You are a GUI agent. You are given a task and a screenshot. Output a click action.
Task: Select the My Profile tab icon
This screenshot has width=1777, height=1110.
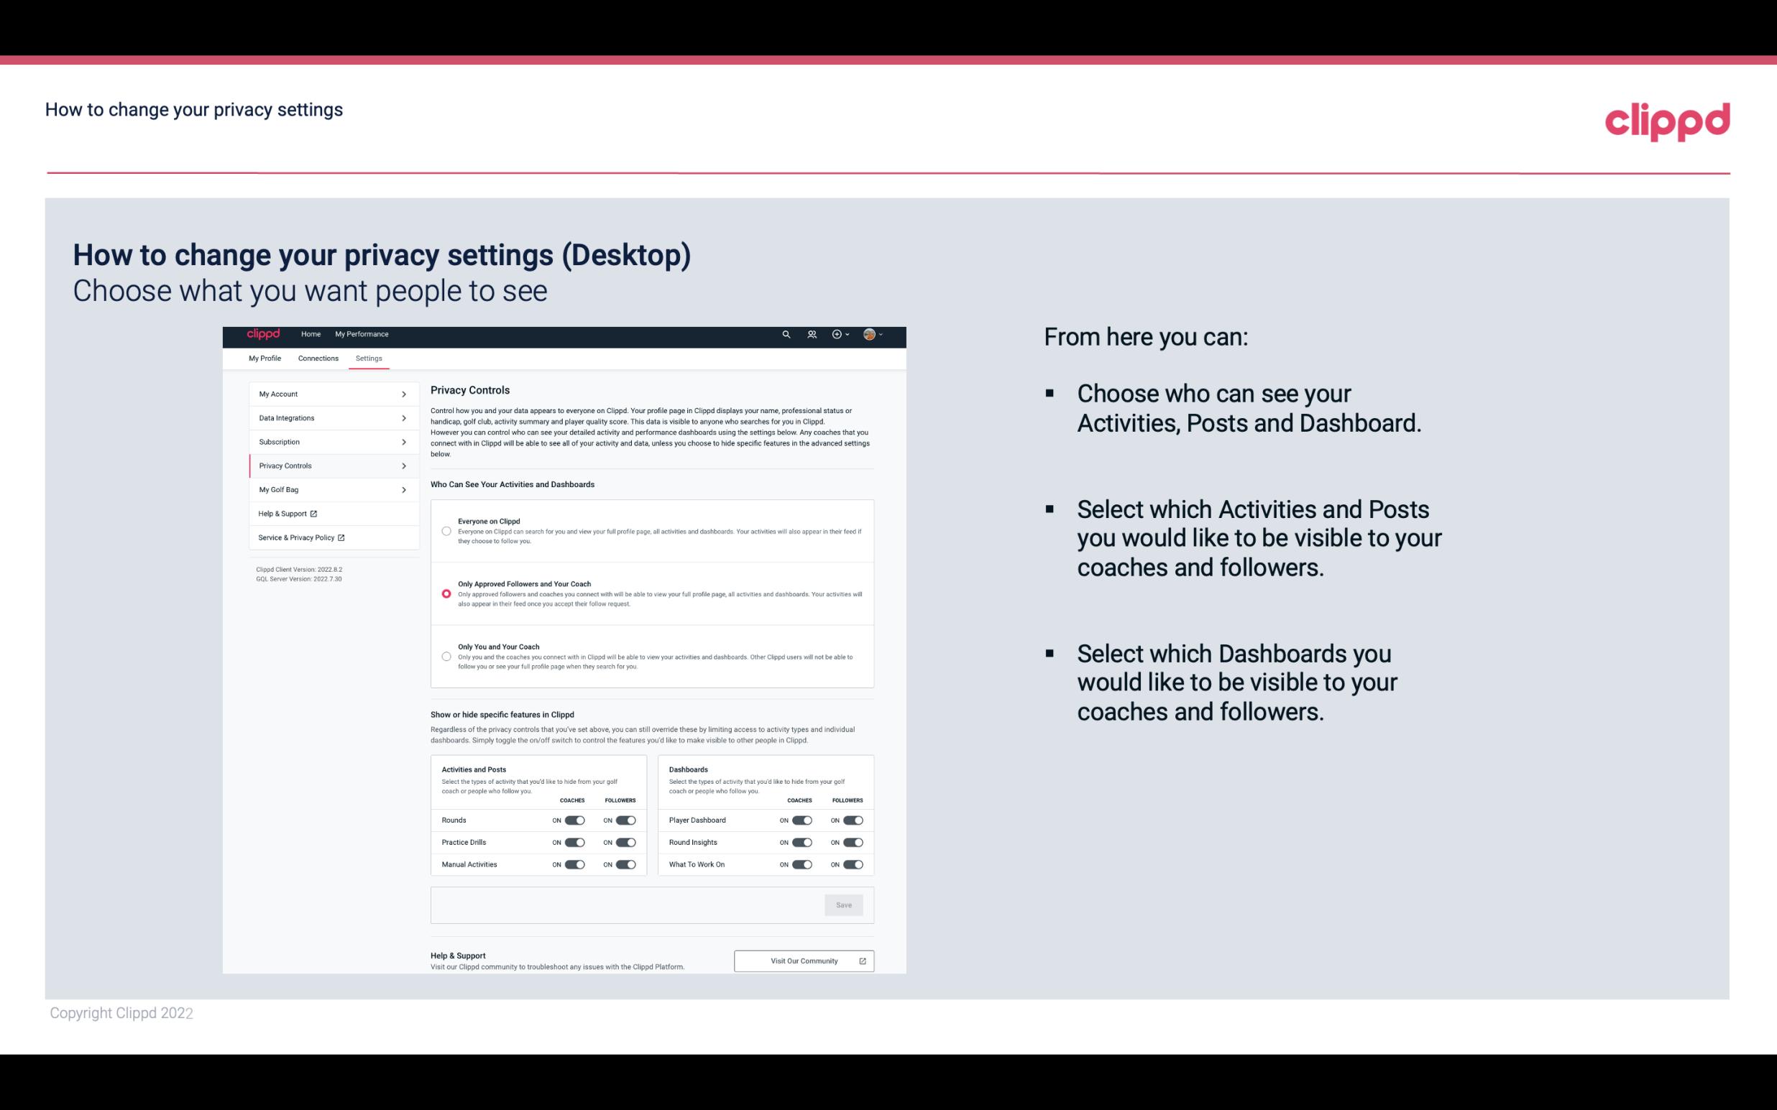tap(264, 359)
